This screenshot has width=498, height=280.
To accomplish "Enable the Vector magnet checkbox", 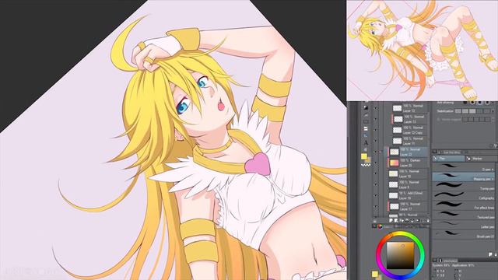I will pyautogui.click(x=439, y=119).
